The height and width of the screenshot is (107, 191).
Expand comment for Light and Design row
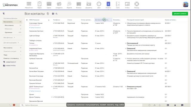(x=126, y=36)
